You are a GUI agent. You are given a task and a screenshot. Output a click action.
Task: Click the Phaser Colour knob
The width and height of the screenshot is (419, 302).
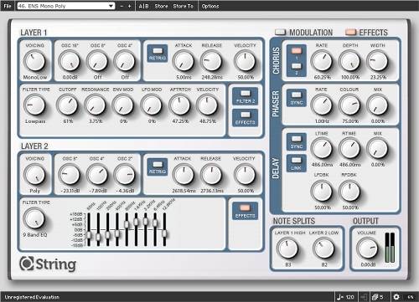click(349, 105)
